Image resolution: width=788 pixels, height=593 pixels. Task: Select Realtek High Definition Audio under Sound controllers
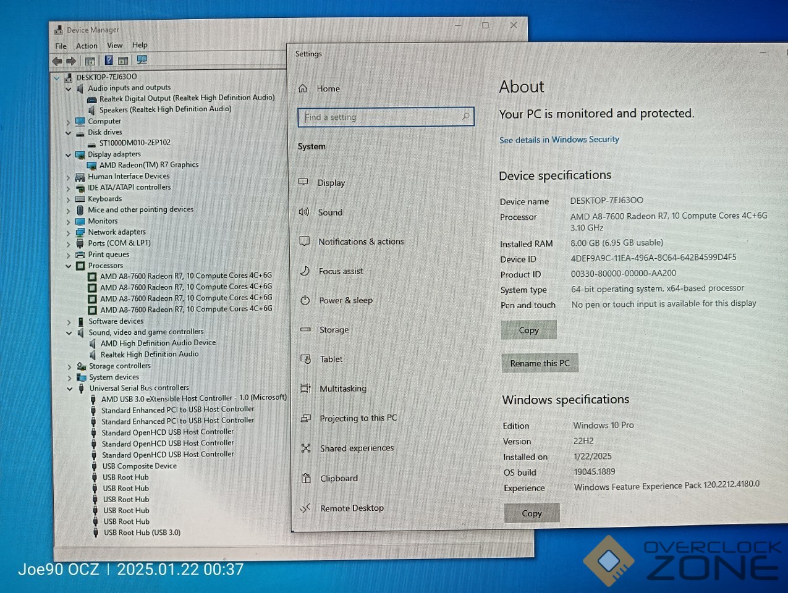[x=144, y=355]
